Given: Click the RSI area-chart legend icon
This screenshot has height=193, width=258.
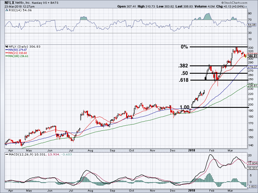Looking at the screenshot, I should (7, 10).
